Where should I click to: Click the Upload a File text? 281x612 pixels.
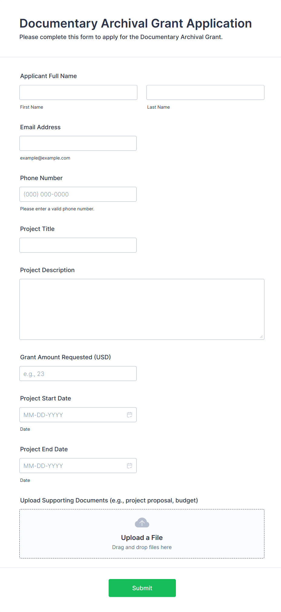pyautogui.click(x=142, y=538)
